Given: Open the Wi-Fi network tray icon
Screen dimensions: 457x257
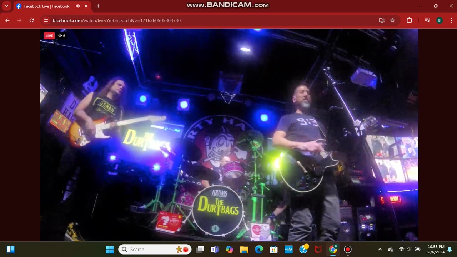Looking at the screenshot, I should [401, 249].
